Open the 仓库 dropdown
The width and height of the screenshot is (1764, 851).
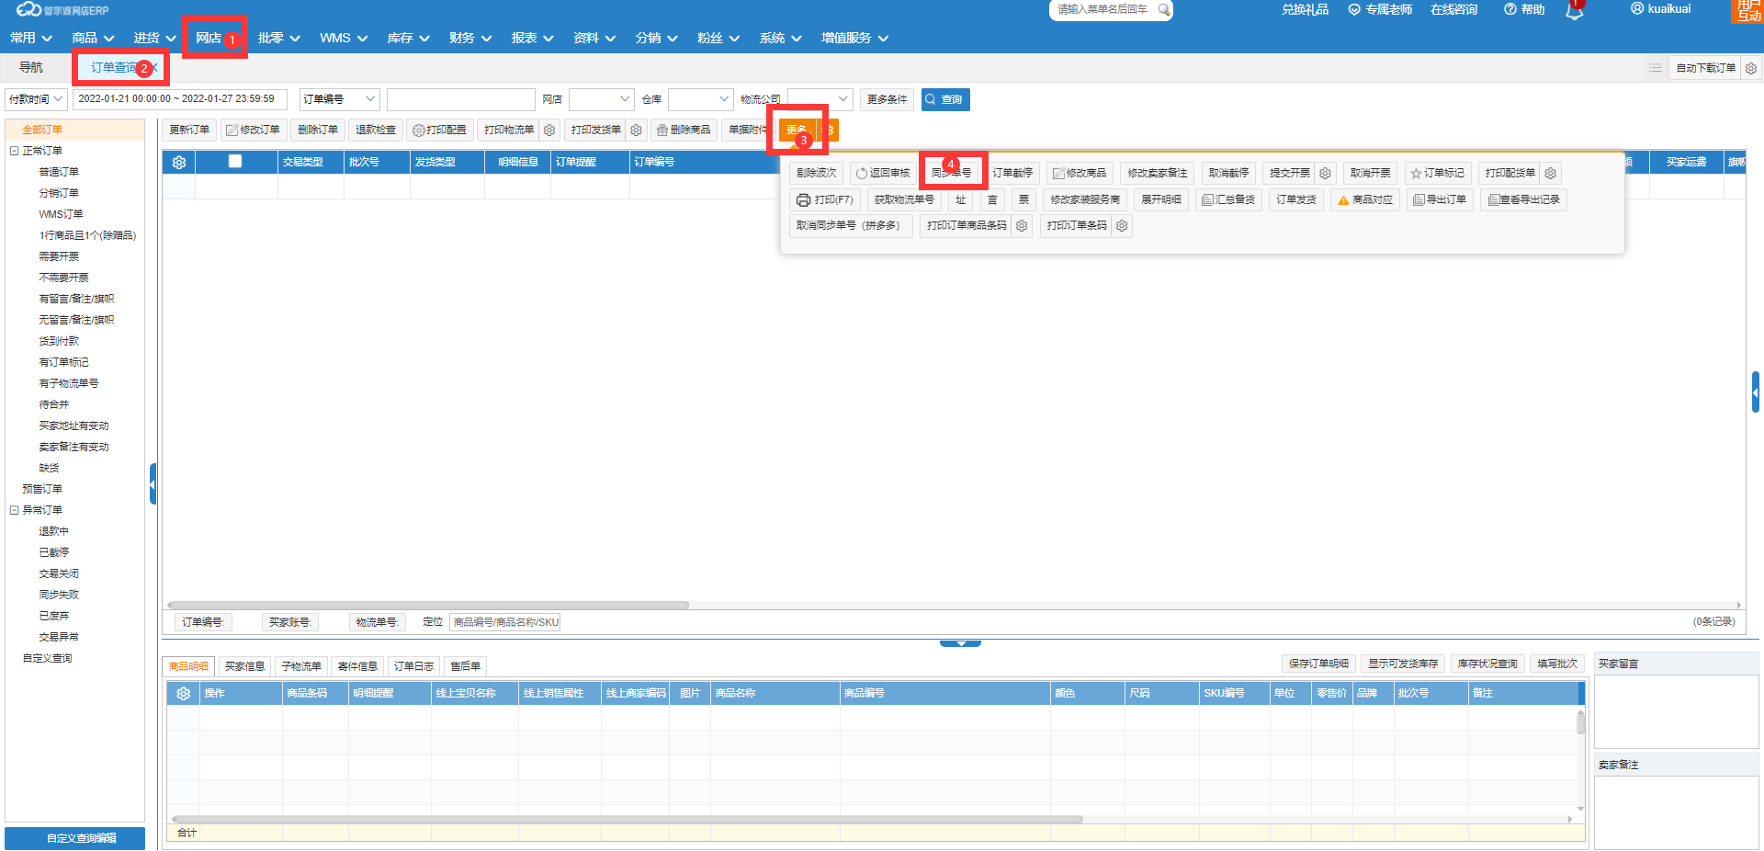(700, 99)
